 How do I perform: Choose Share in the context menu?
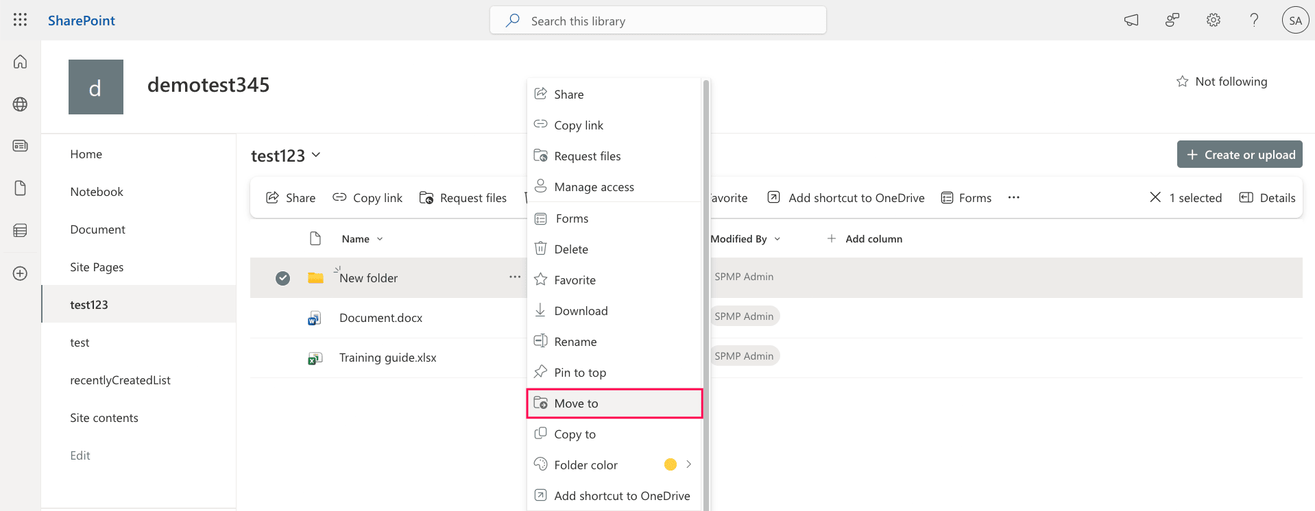(x=614, y=95)
